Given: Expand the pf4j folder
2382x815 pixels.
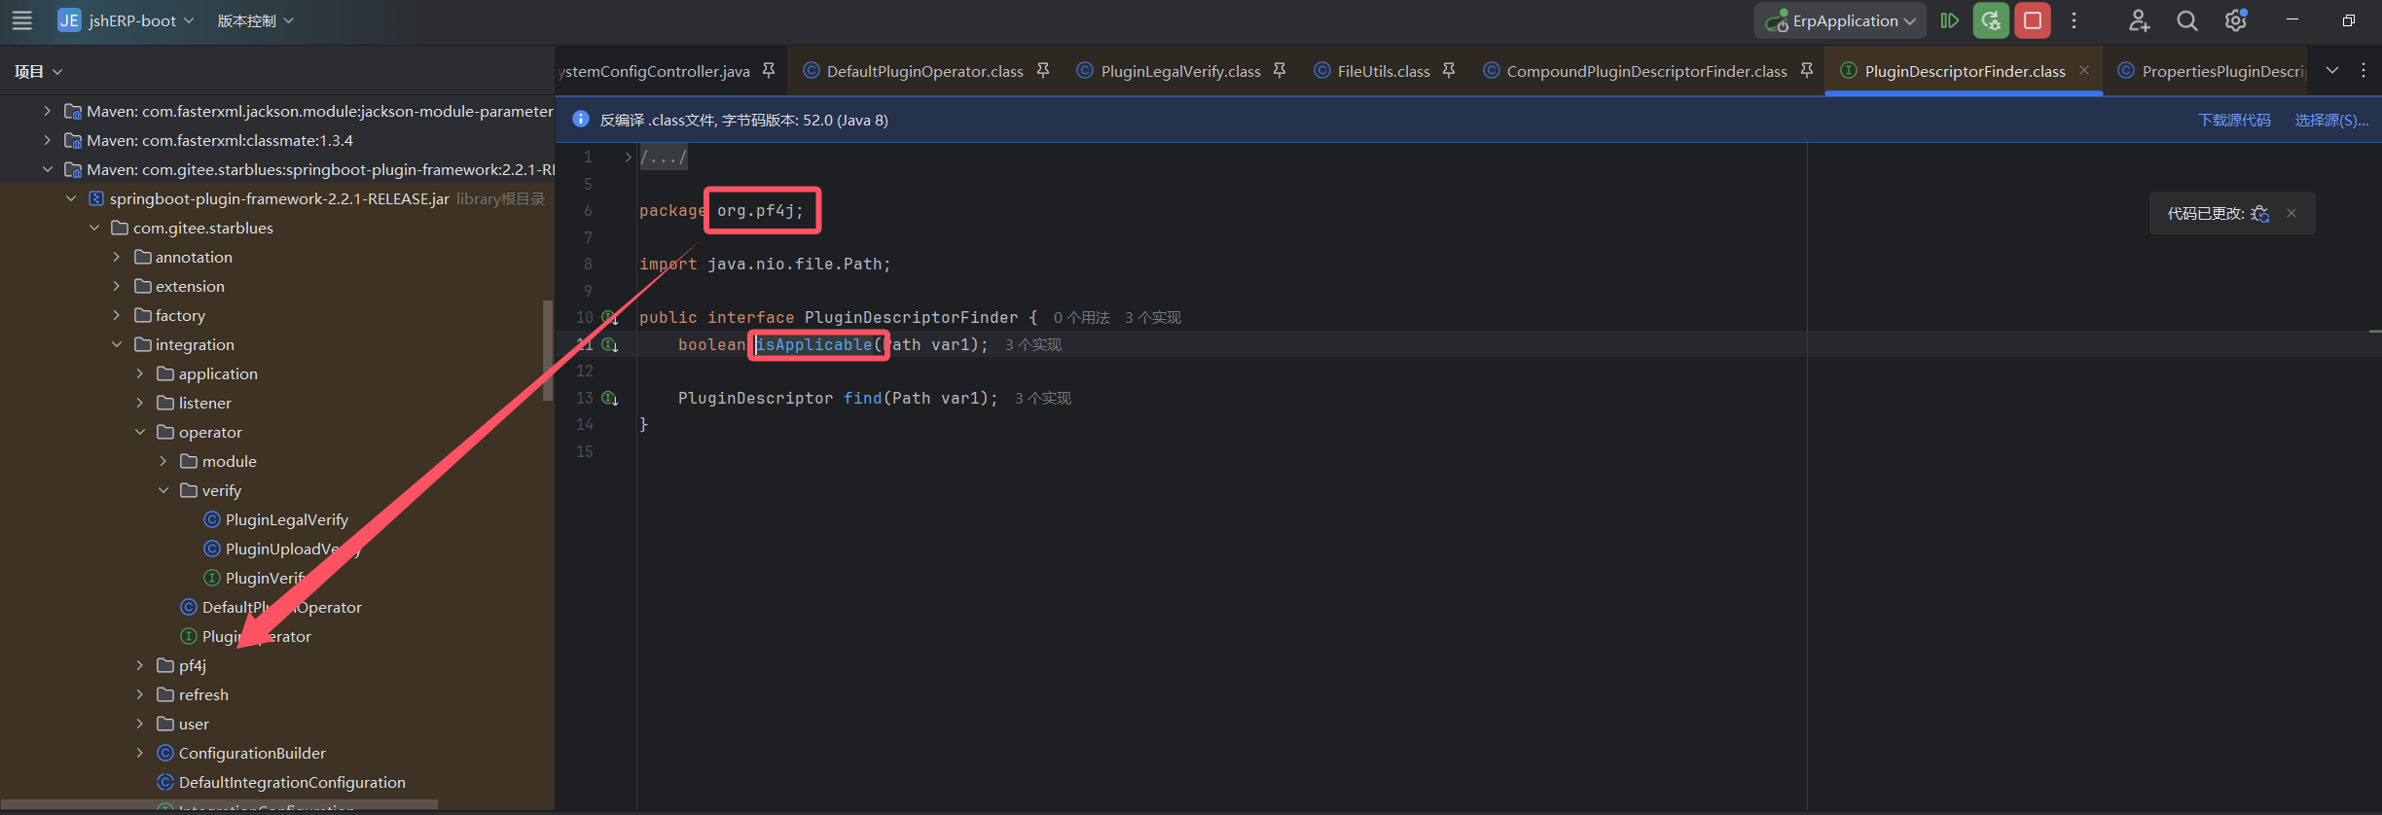Looking at the screenshot, I should 140,665.
